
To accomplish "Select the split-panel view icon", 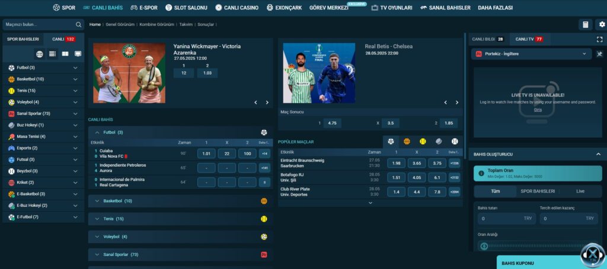I will click(65, 54).
